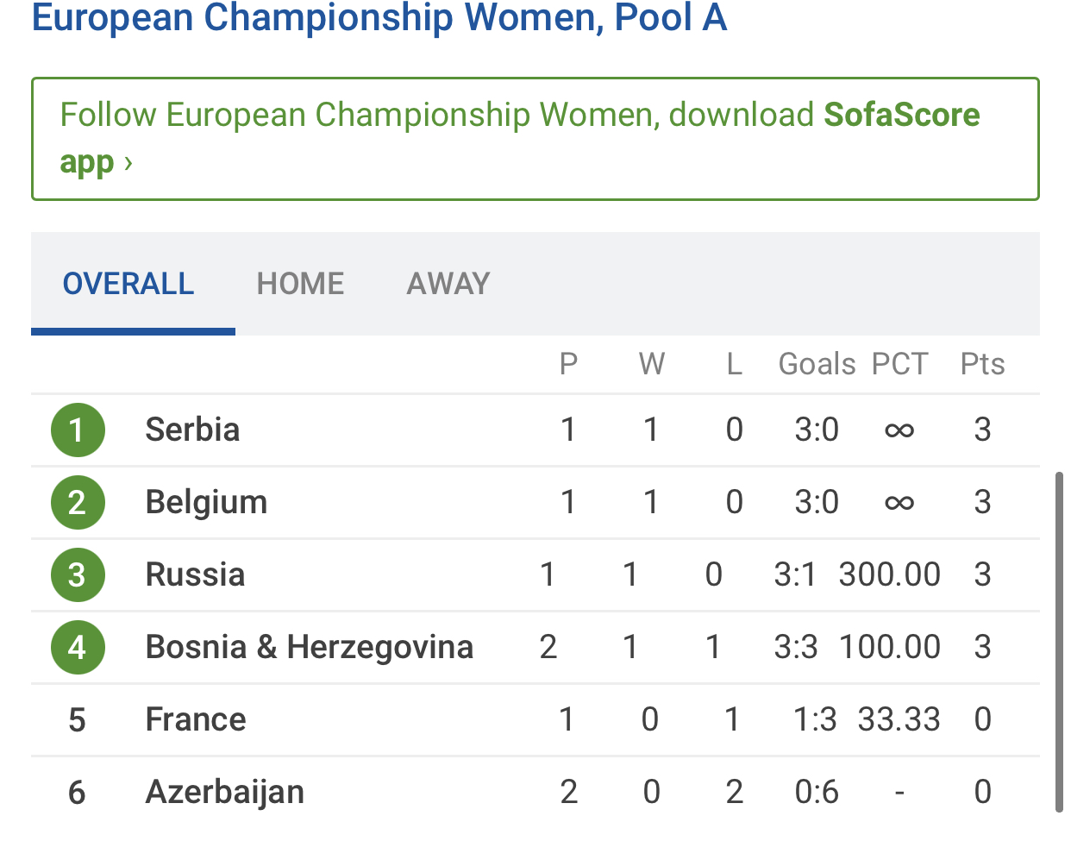Click the W wins column header
Viewport: 1071px width, 841px height.
pyautogui.click(x=652, y=364)
